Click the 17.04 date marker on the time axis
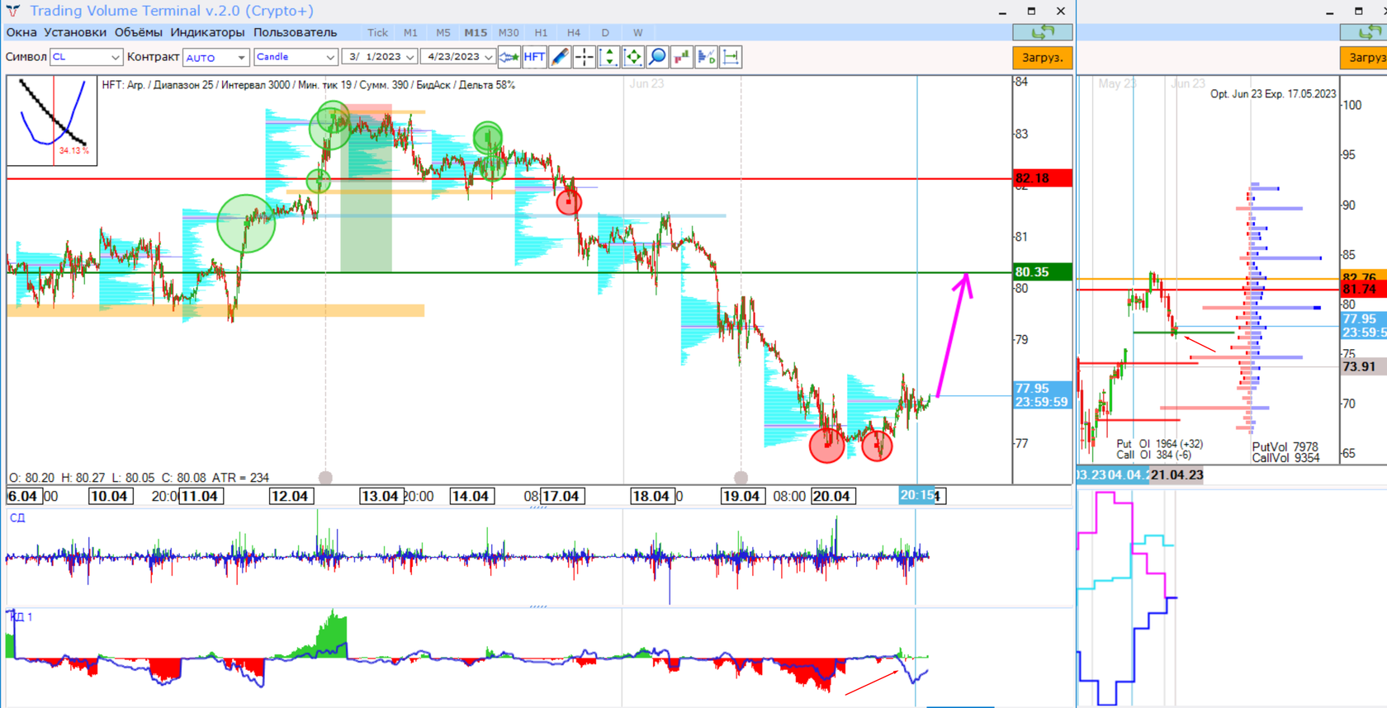 pyautogui.click(x=561, y=496)
